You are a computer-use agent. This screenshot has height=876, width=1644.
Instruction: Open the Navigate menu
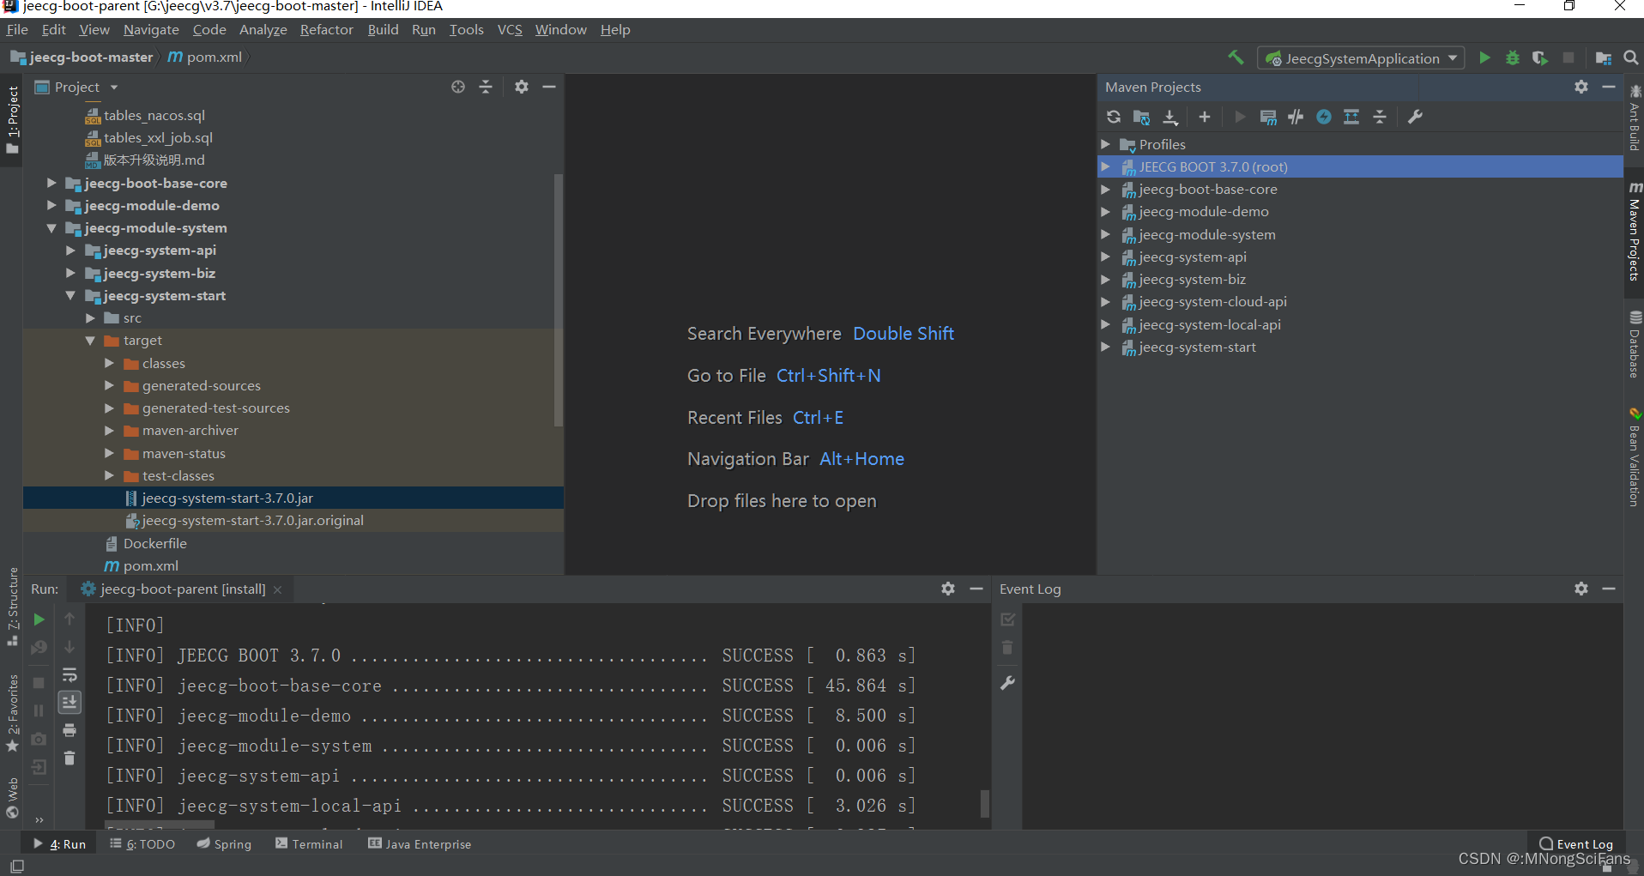[x=151, y=29]
